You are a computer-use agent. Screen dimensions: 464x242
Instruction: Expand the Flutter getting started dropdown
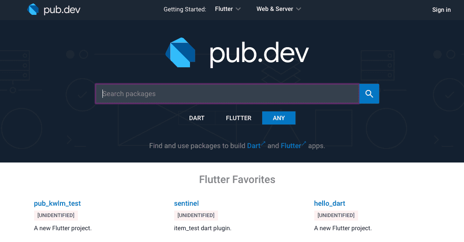point(228,9)
